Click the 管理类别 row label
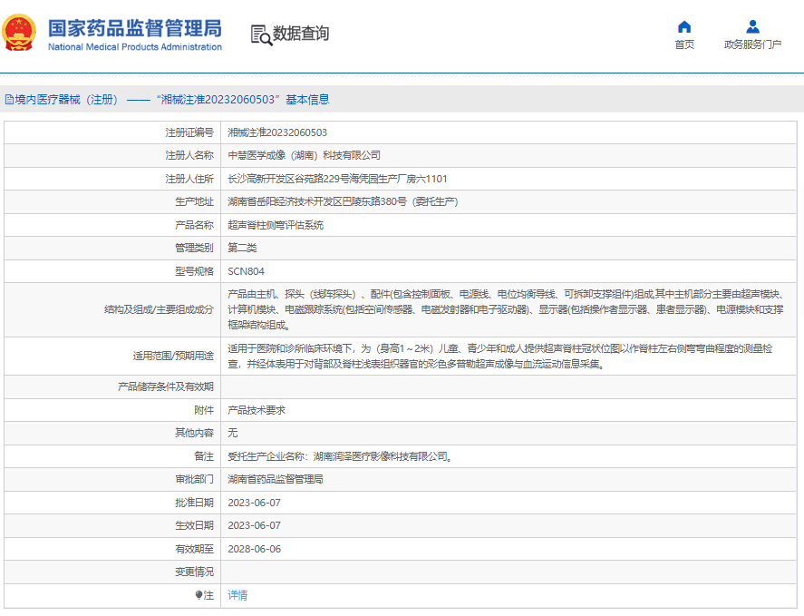Screen dimensions: 804x616 point(194,248)
